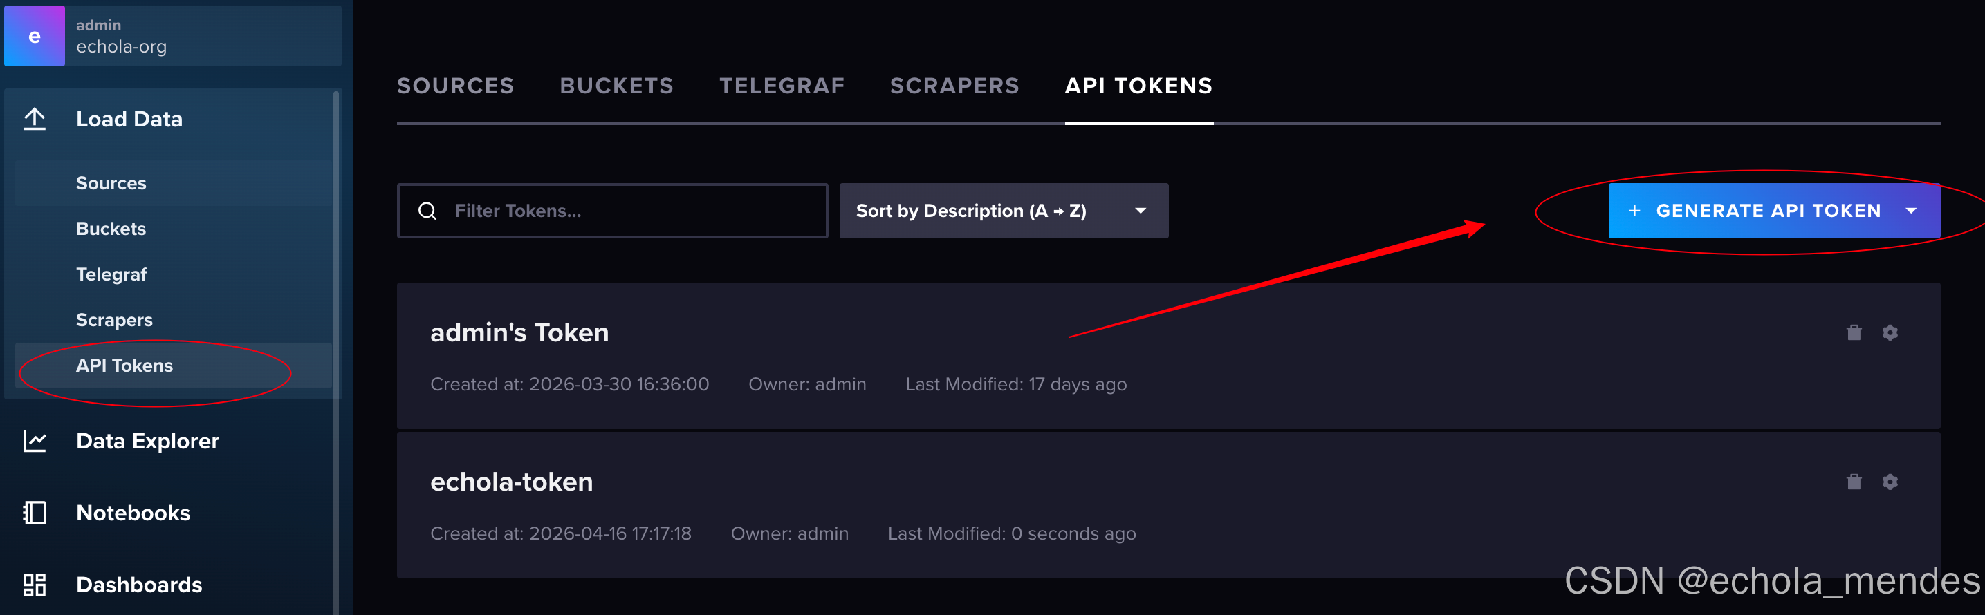Switch to the Buckets tab
The width and height of the screenshot is (1985, 615).
(616, 86)
